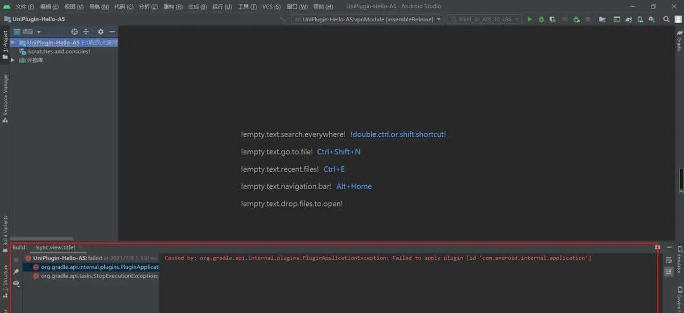This screenshot has height=313, width=684.
Task: Run the selected vpnModule configuration
Action: [x=529, y=19]
